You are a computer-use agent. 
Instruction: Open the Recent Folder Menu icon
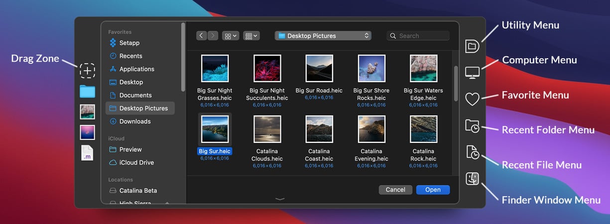click(x=472, y=125)
